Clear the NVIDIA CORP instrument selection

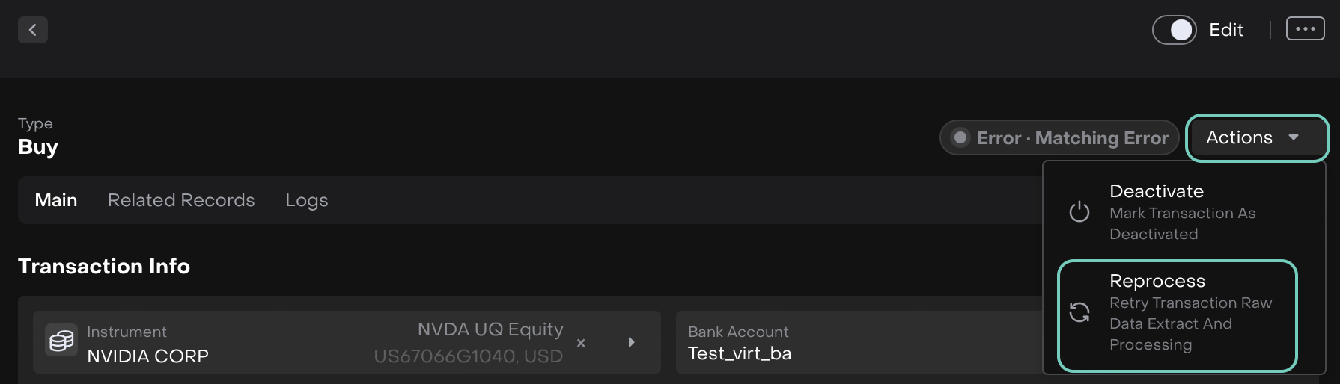pos(581,343)
